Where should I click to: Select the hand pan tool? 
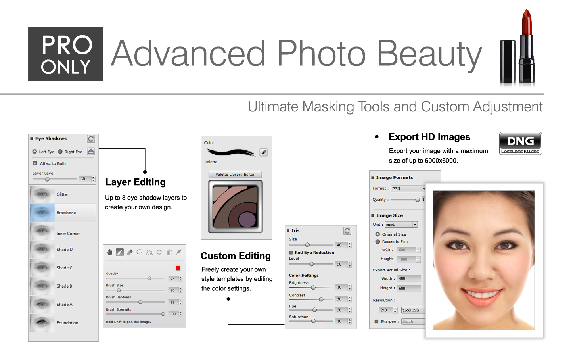click(x=110, y=252)
